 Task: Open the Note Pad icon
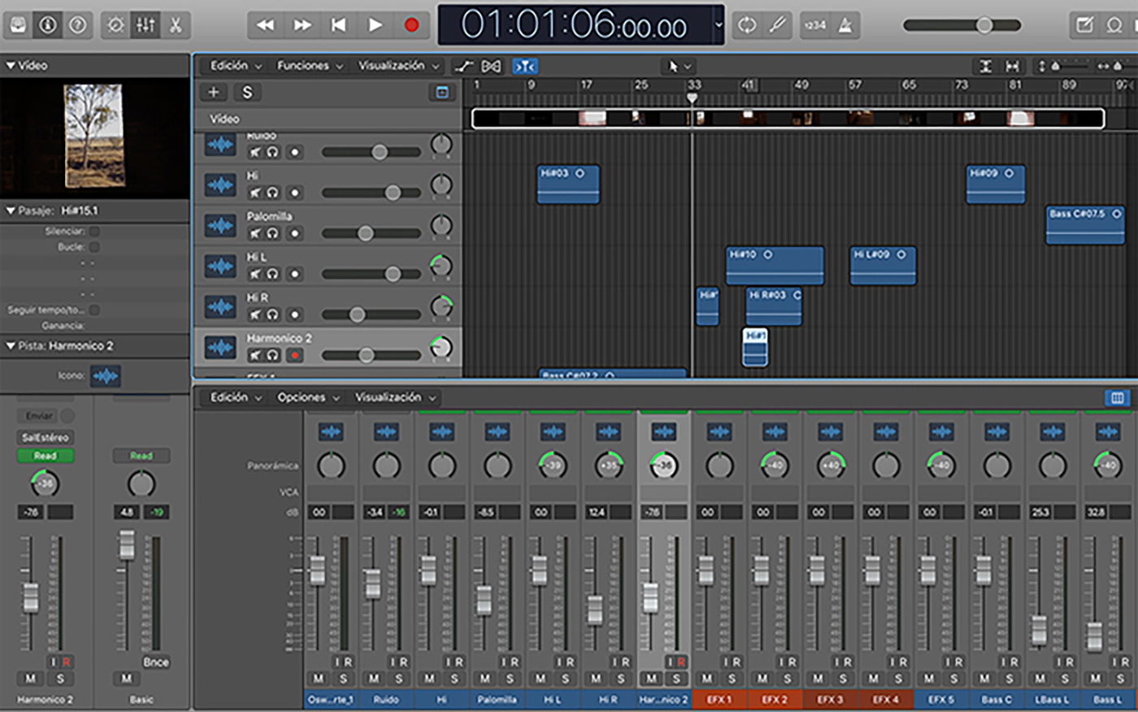coord(1084,25)
